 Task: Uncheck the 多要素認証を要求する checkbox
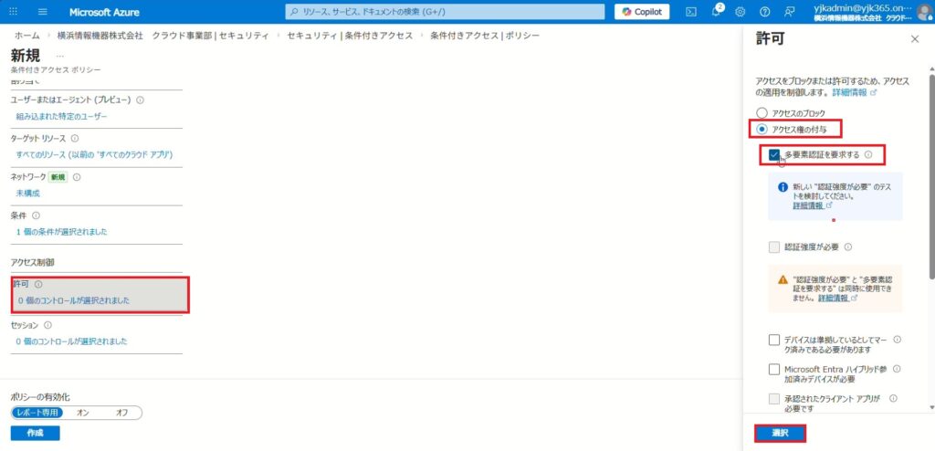pos(774,155)
